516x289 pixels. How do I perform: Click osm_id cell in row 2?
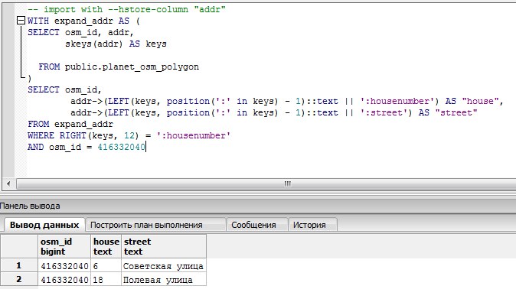click(x=64, y=280)
